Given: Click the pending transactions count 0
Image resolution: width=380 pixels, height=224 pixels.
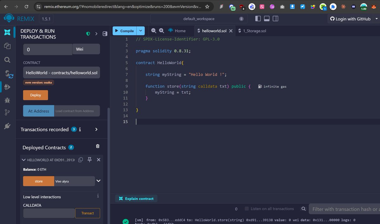Looking at the screenshot, I should (x=236, y=209).
